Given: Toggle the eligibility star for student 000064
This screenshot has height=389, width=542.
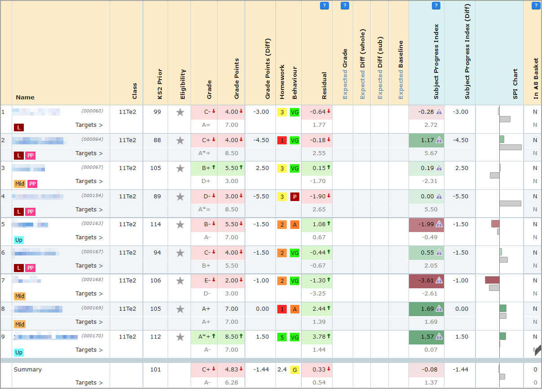Looking at the screenshot, I should 180,140.
